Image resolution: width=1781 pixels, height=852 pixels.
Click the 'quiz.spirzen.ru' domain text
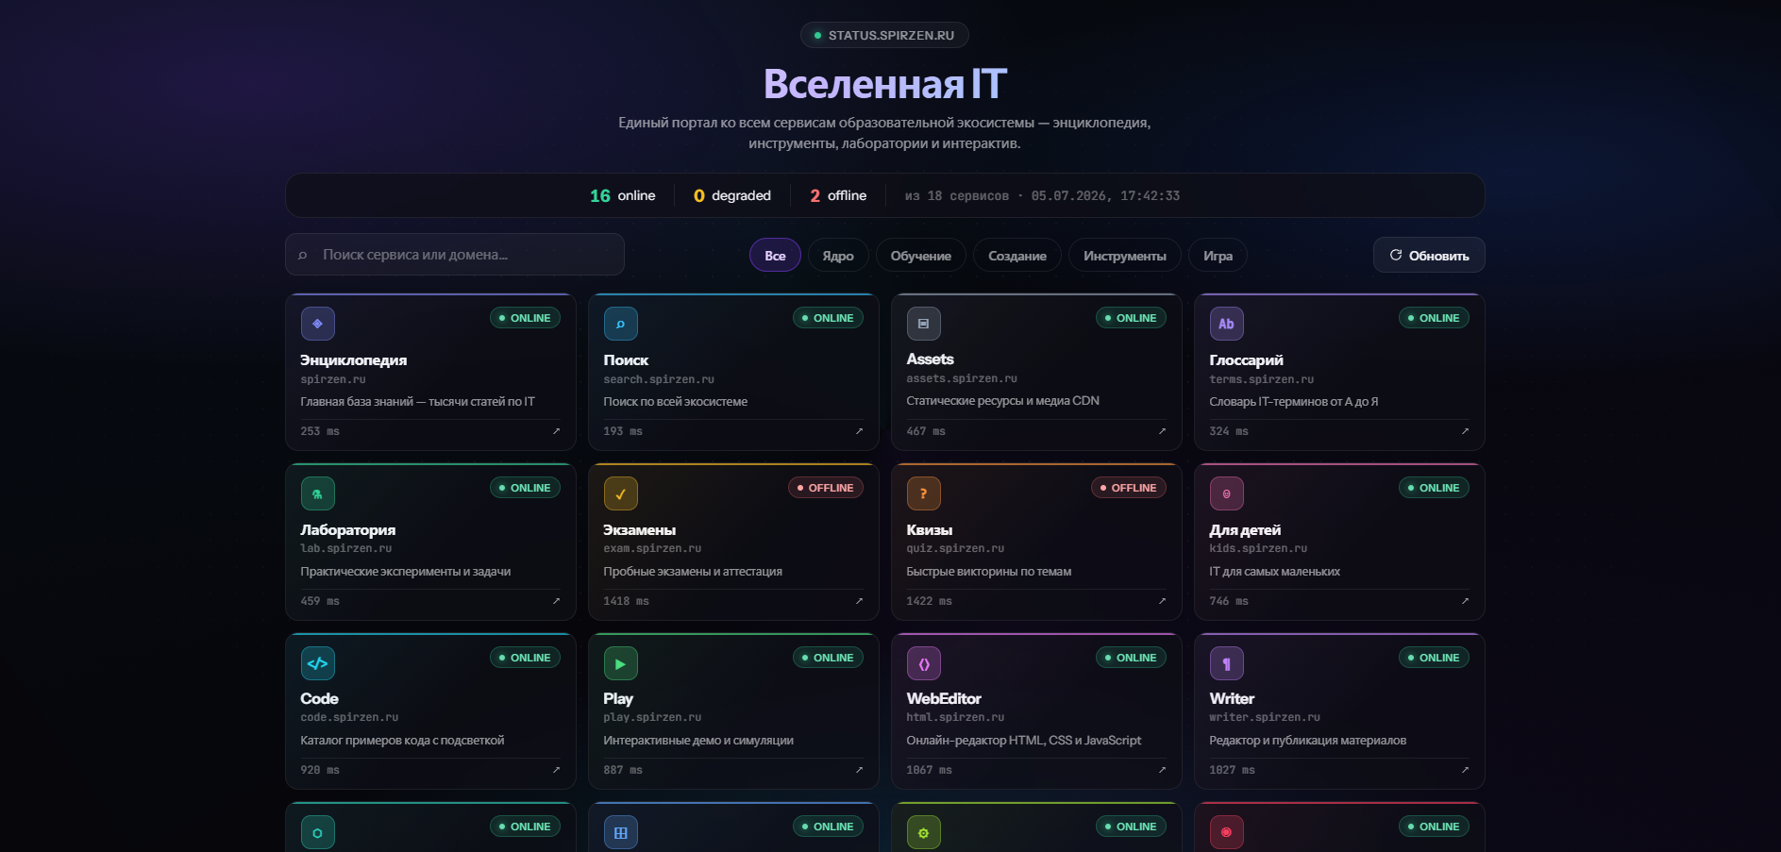(x=955, y=548)
